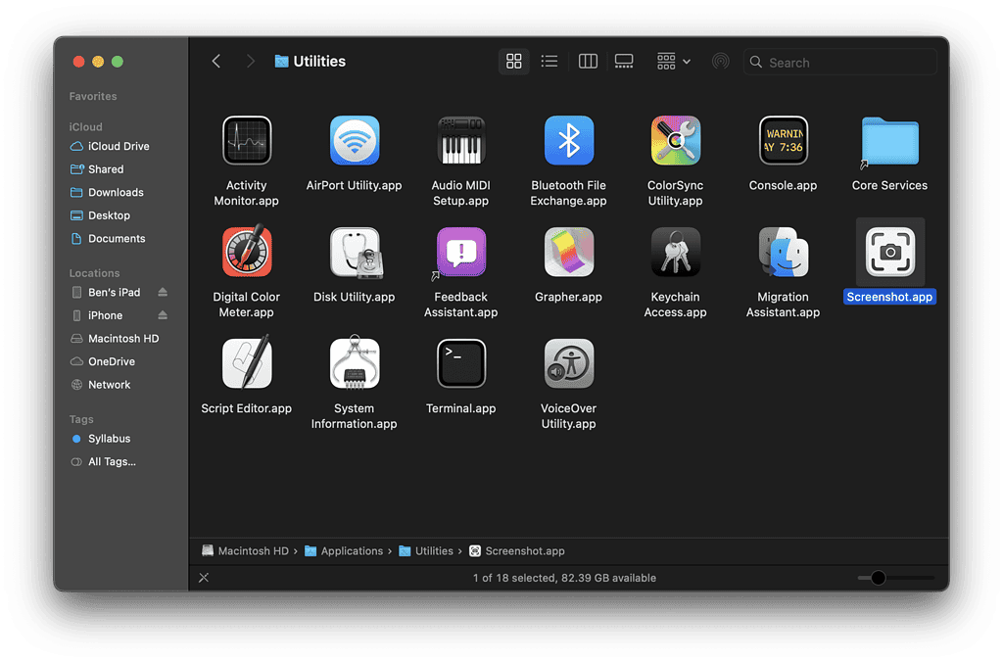Select Feedback Assistant app icon

click(460, 253)
